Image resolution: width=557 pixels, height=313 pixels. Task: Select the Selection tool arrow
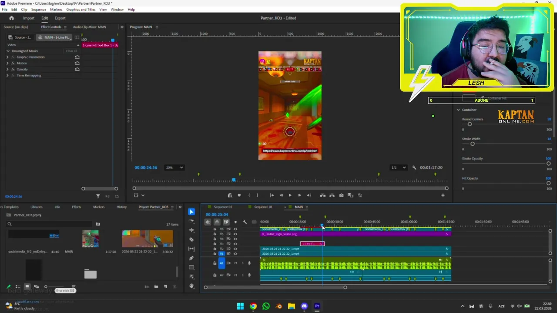pyautogui.click(x=191, y=212)
